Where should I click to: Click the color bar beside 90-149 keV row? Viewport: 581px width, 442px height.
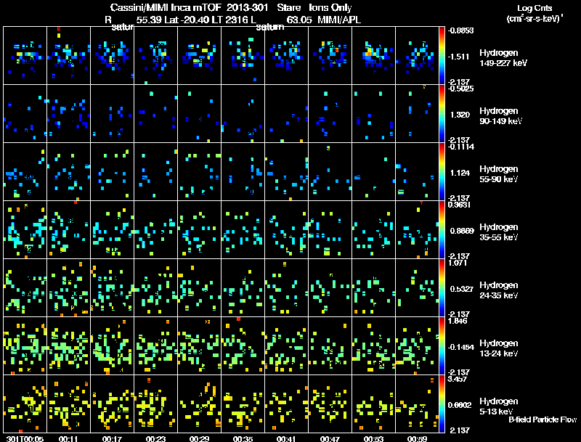442,114
